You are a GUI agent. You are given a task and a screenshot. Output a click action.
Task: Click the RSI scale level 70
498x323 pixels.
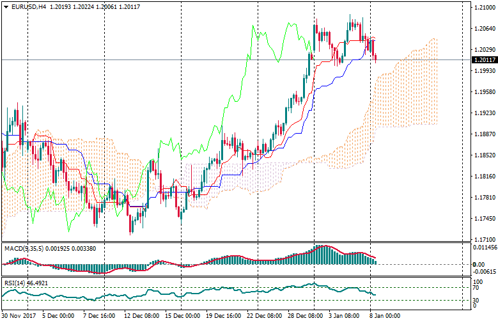click(477, 288)
